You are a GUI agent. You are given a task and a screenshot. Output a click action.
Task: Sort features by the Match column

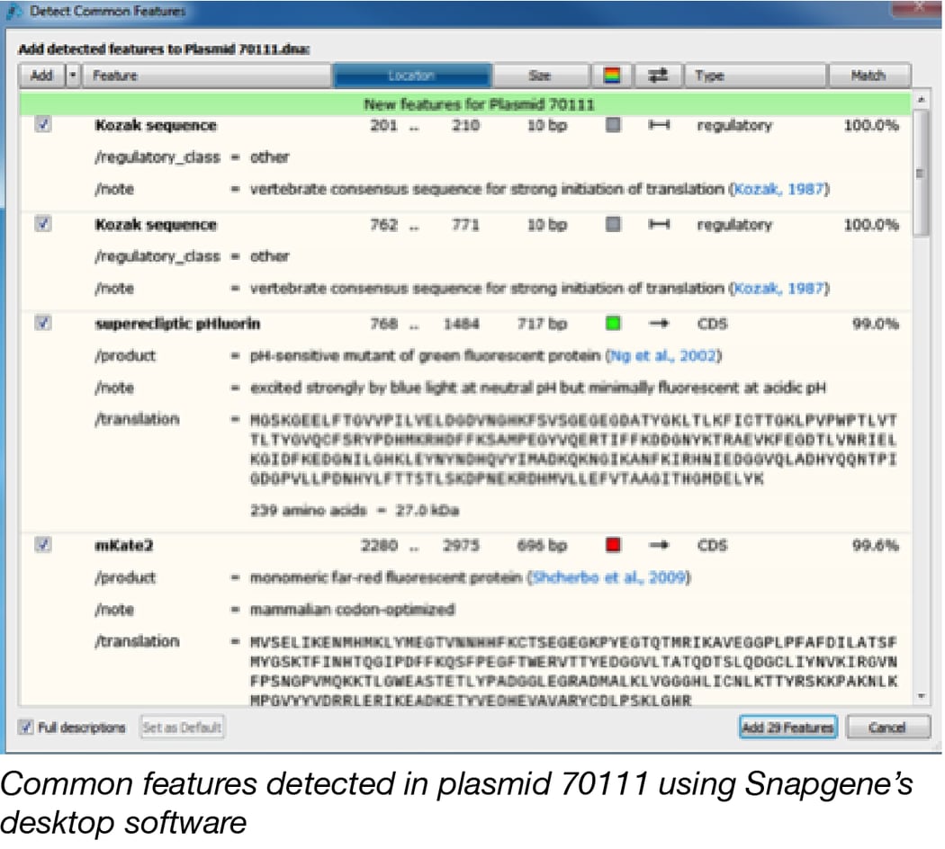[868, 75]
